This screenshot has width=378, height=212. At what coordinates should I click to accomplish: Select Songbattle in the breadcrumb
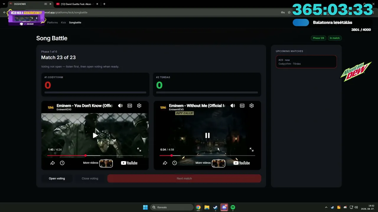[75, 22]
